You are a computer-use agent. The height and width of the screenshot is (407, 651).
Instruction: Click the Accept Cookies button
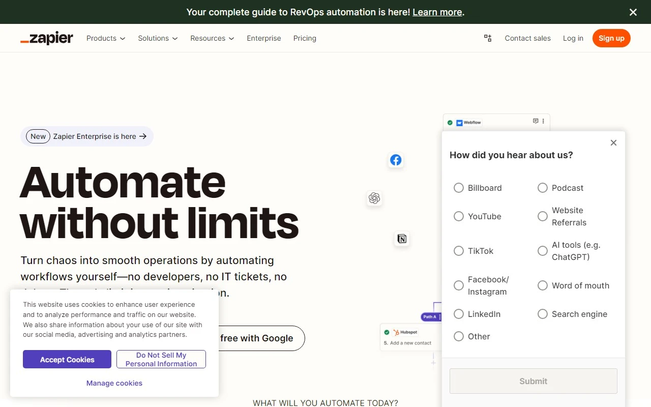pyautogui.click(x=67, y=359)
